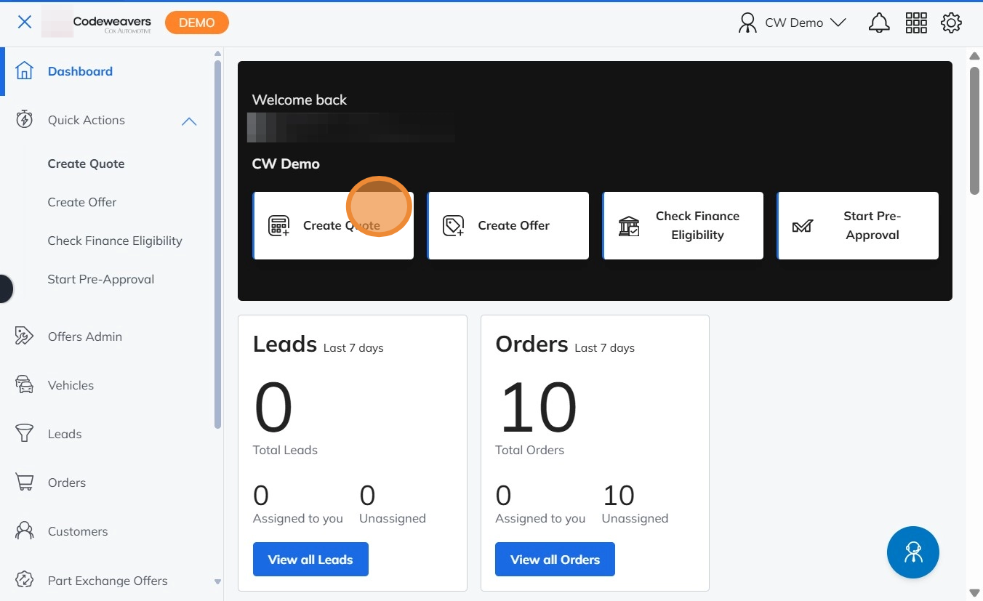Image resolution: width=983 pixels, height=601 pixels.
Task: Click the main page scrollbar thumb
Action: pyautogui.click(x=975, y=131)
